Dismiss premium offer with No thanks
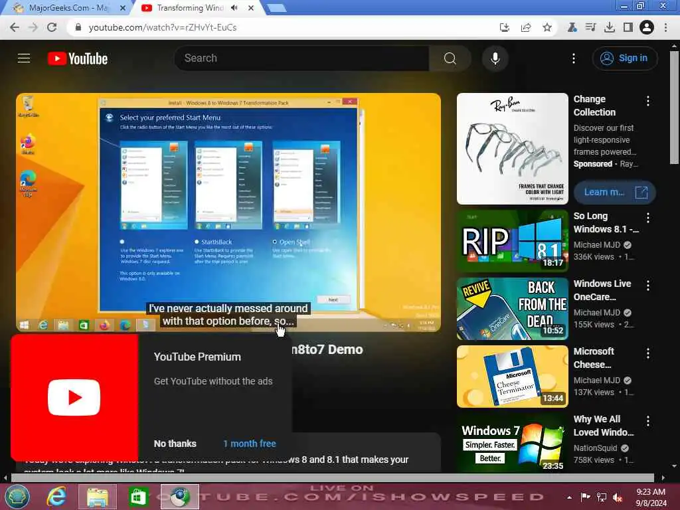The height and width of the screenshot is (510, 680). (x=175, y=444)
